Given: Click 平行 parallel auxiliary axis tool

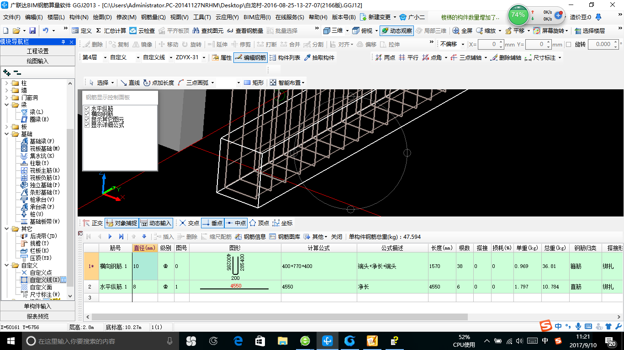Looking at the screenshot, I should click(408, 57).
